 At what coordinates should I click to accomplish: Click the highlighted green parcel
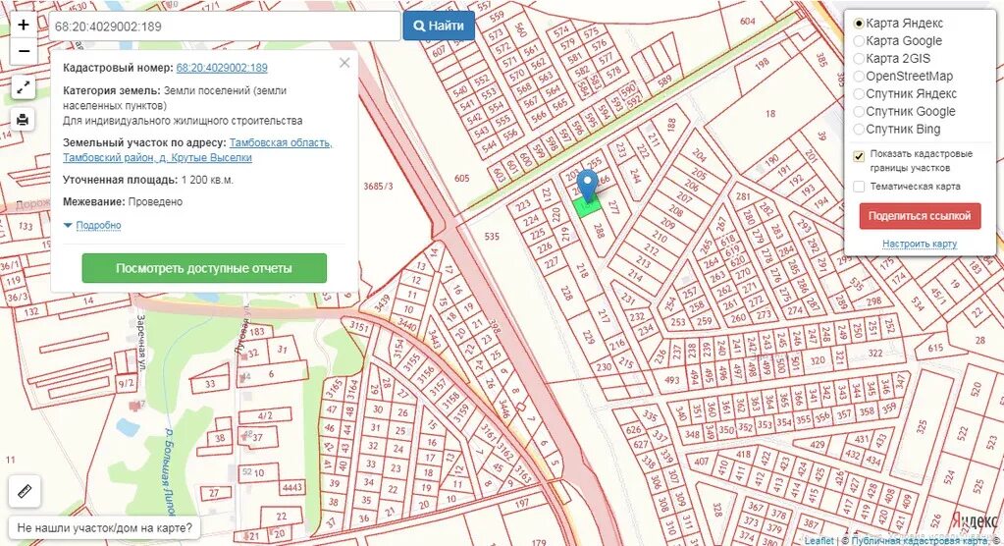pos(587,207)
